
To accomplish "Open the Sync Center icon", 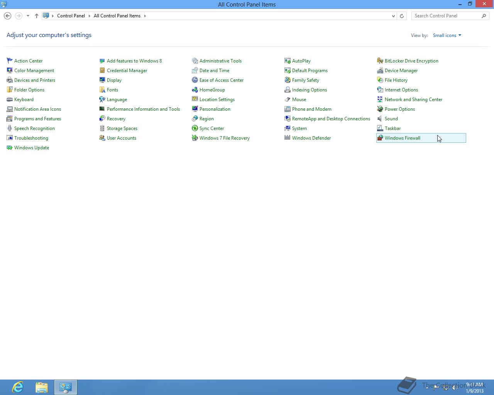I will (x=195, y=128).
